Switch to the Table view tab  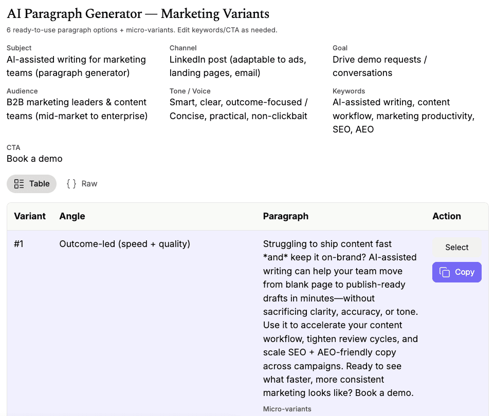[x=32, y=184]
